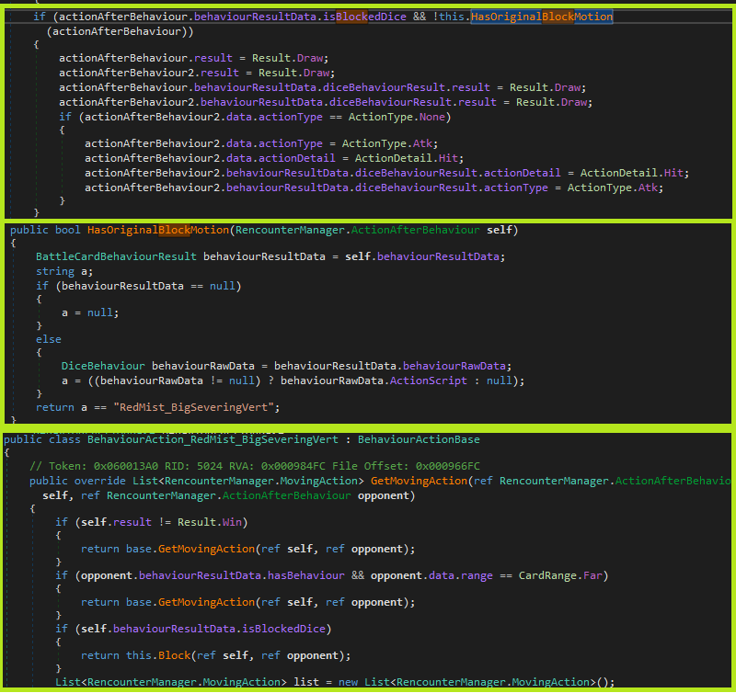Click GetMovingAction in the public override declaration
This screenshot has height=693, width=736.
[419, 481]
